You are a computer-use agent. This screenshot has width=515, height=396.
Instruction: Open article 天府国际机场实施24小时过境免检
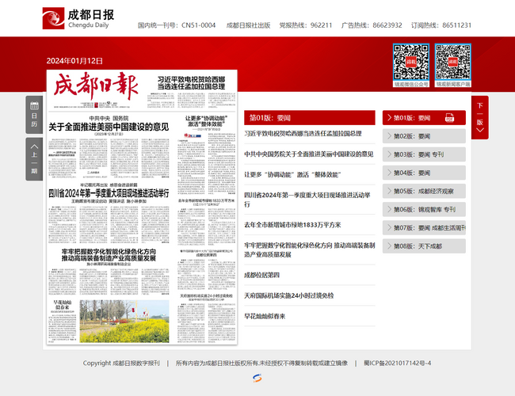tap(288, 295)
